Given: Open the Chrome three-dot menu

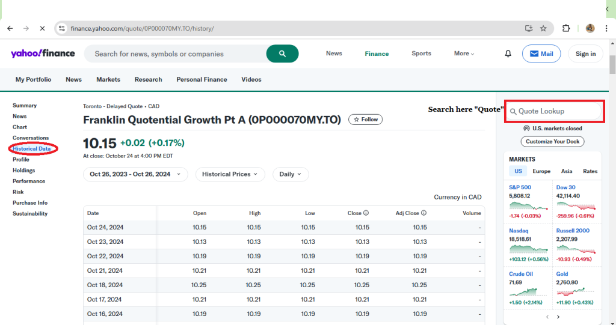Looking at the screenshot, I should point(606,28).
